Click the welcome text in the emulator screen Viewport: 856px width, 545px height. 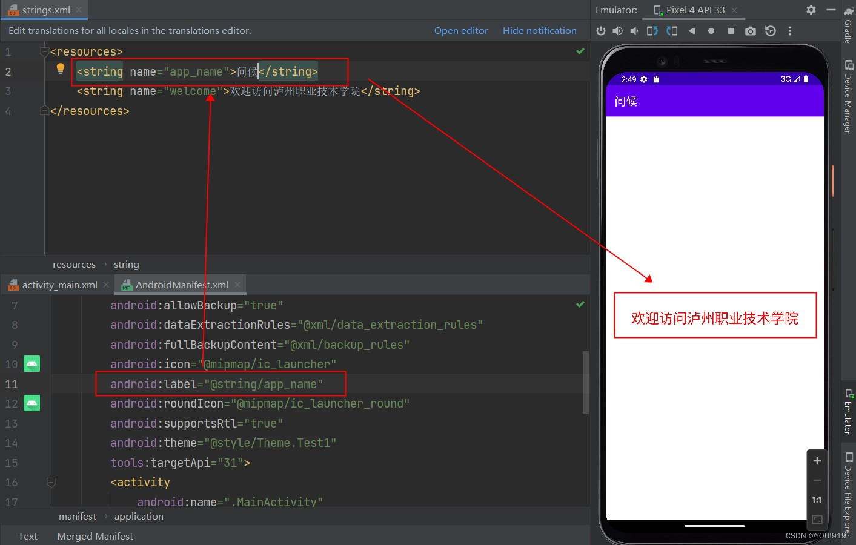pos(715,318)
